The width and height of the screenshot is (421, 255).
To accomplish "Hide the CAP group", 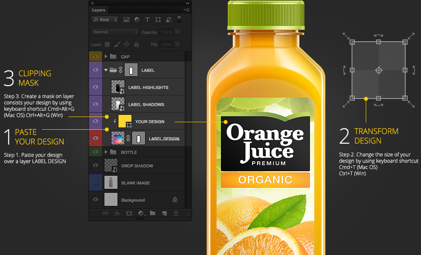I will 95,56.
